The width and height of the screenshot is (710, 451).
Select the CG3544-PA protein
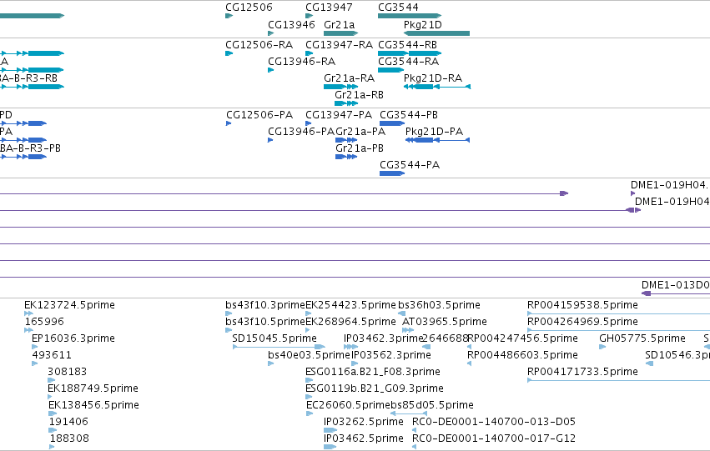(x=410, y=165)
